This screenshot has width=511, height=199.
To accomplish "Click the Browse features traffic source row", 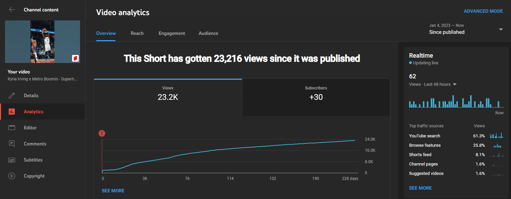I will [456, 145].
